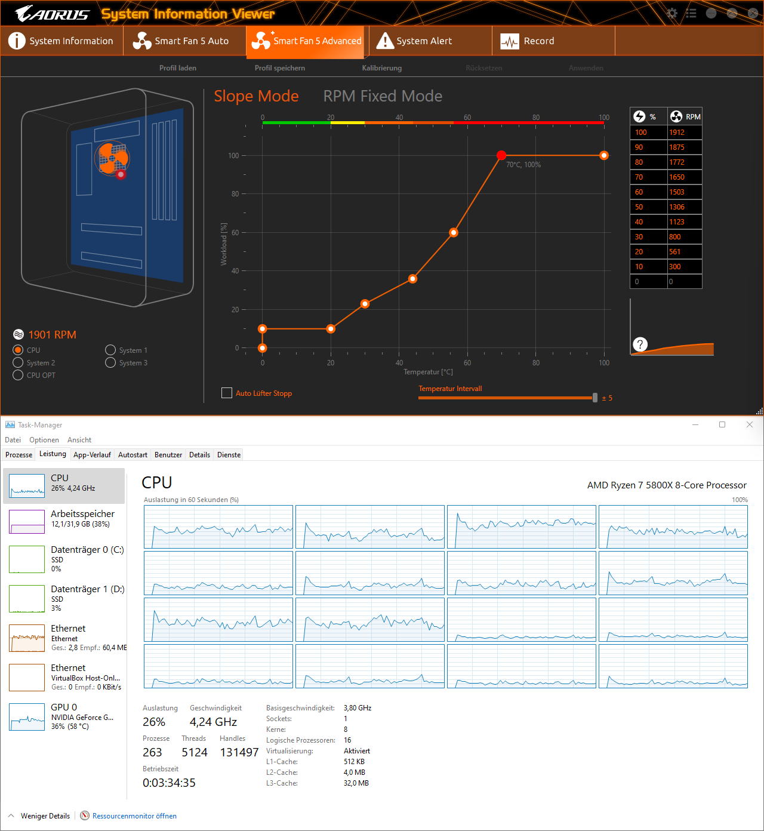Switch to Slope Mode
764x831 pixels.
click(x=256, y=96)
